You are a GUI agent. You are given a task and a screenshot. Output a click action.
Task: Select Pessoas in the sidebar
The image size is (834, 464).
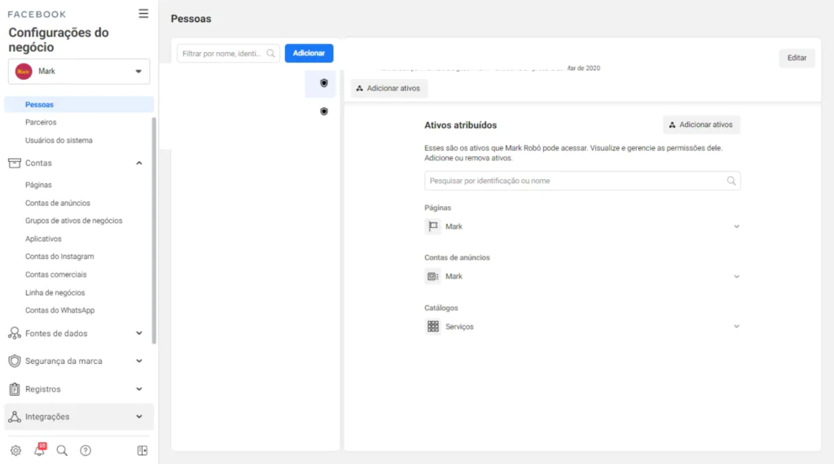pos(79,105)
